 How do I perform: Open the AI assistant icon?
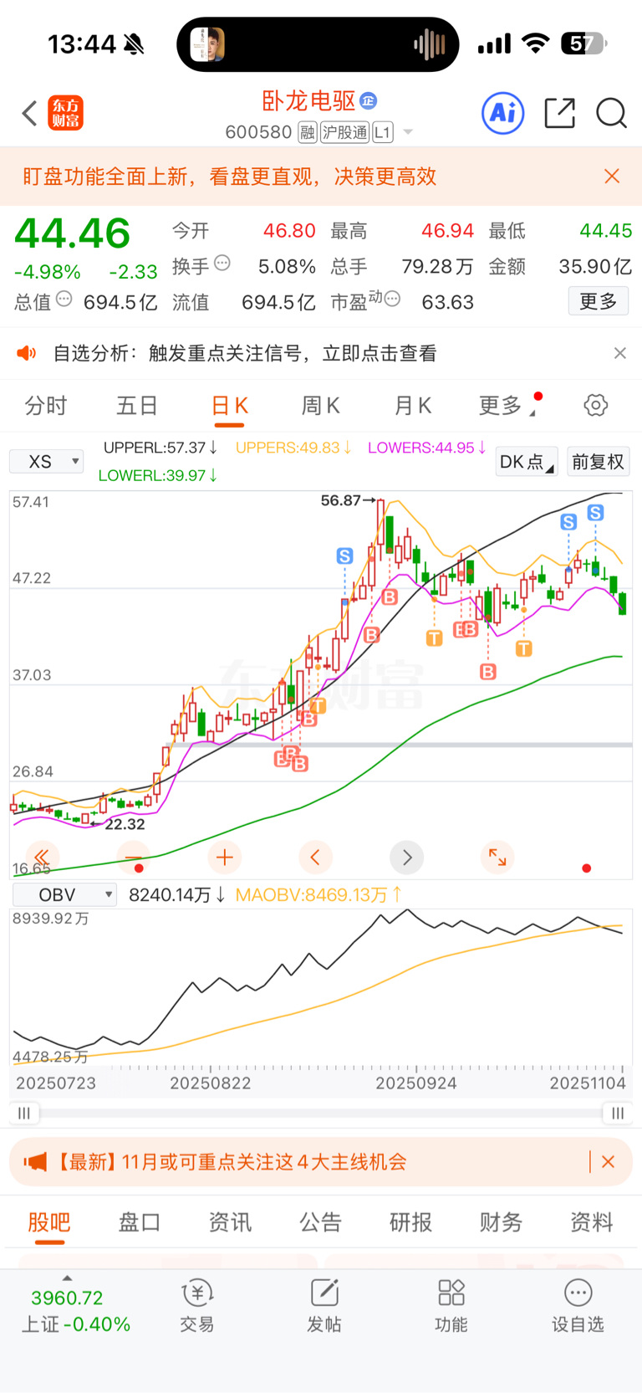pos(503,113)
